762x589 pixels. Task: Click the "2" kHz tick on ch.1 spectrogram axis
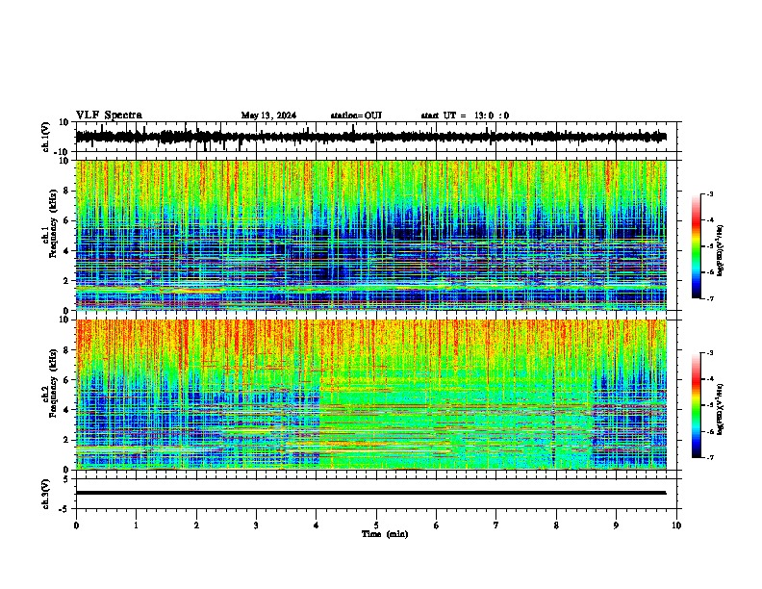point(66,280)
